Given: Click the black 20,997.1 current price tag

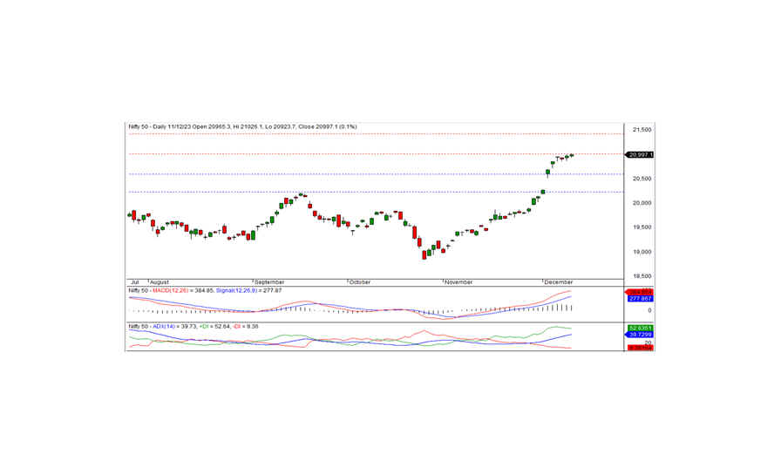Looking at the screenshot, I should click(640, 154).
